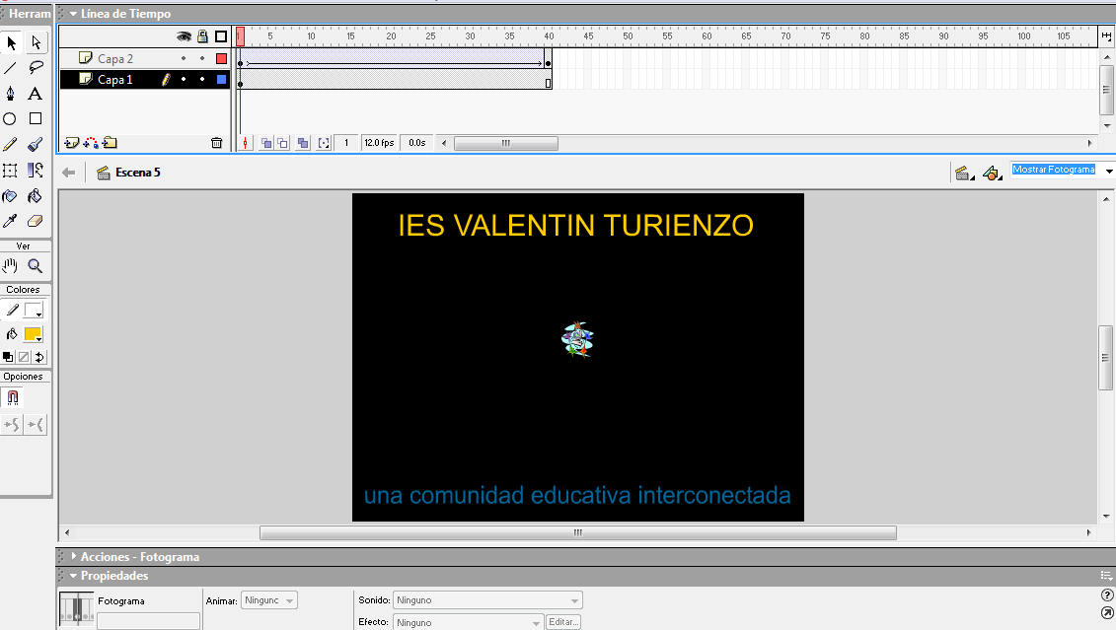Insert a new layer
The height and width of the screenshot is (630, 1116).
pos(71,143)
